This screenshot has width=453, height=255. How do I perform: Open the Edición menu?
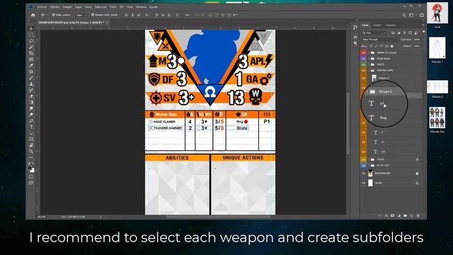[x=55, y=7]
